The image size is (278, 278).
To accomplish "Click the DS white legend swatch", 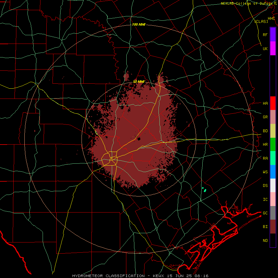I will click(x=273, y=185).
